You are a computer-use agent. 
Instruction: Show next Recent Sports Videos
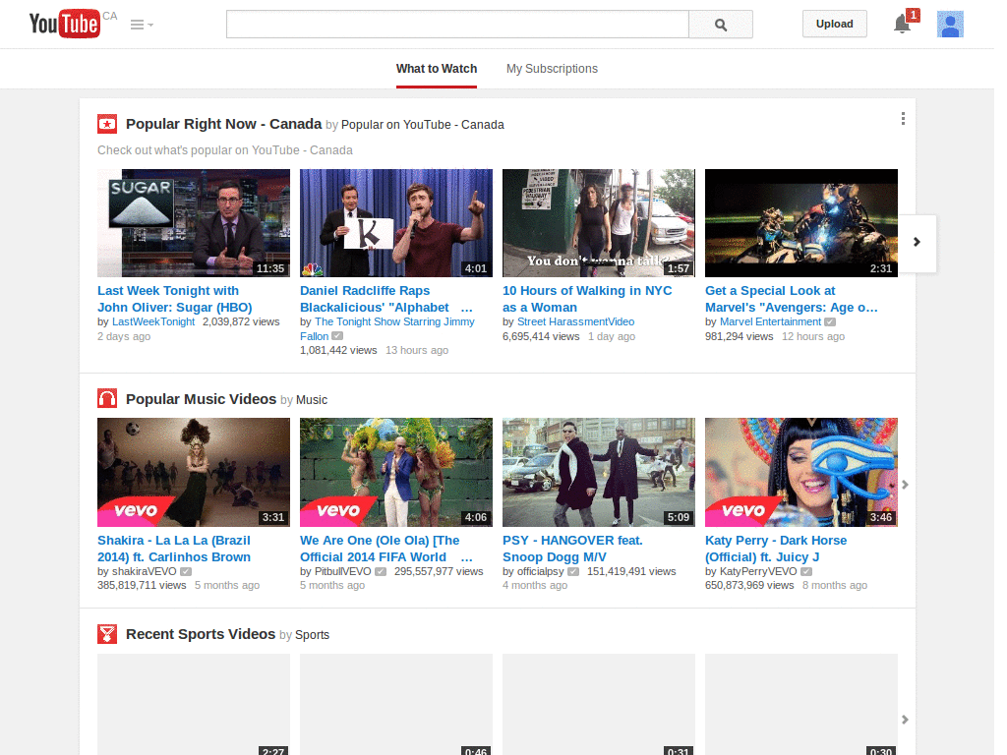[x=905, y=720]
